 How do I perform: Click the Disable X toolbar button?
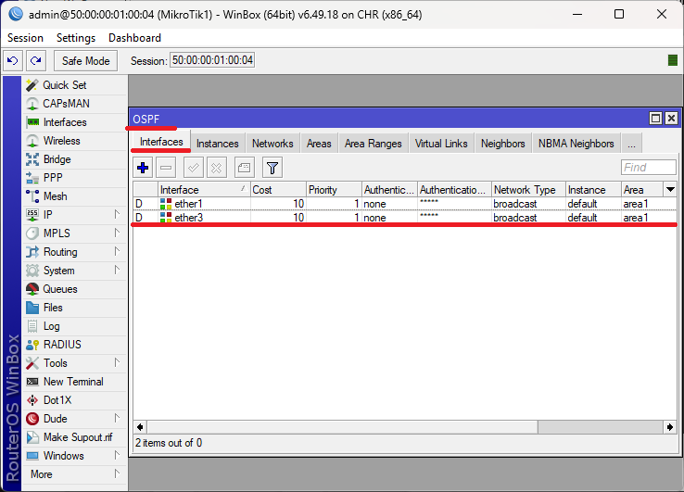click(x=216, y=168)
